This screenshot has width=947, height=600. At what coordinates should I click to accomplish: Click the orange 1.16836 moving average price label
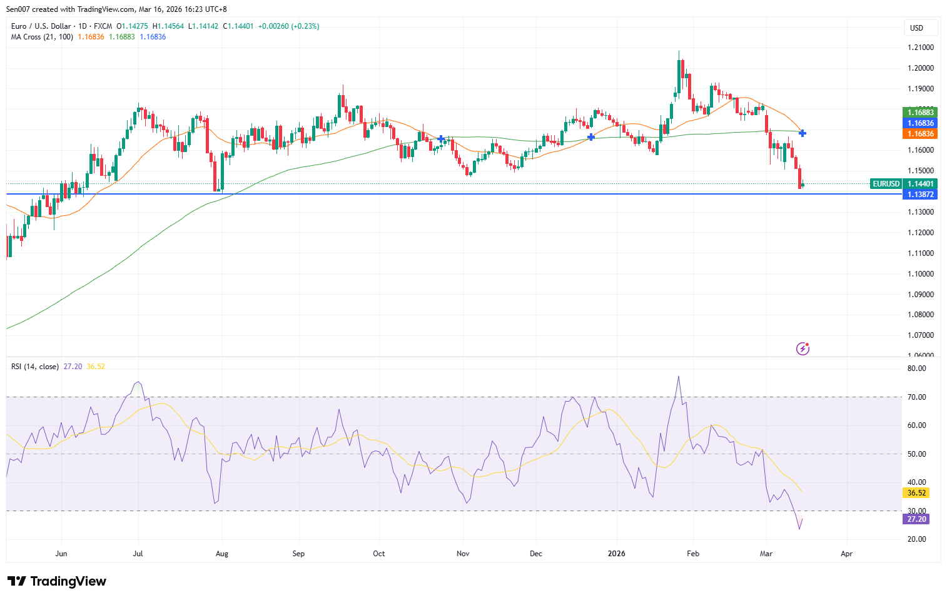point(920,133)
